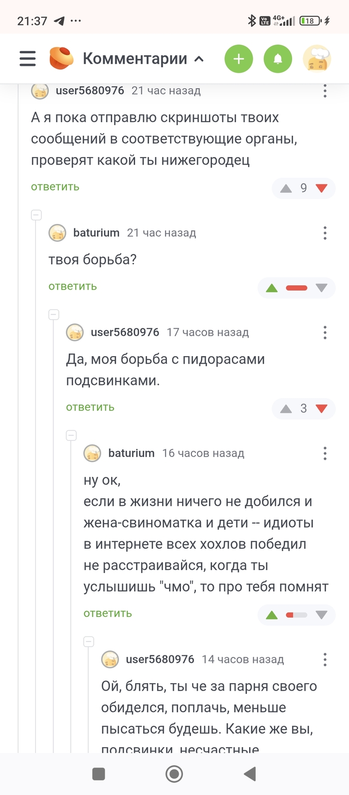Tap the hidden rating bar on baturium's comment
The width and height of the screenshot is (349, 795).
pos(296,288)
